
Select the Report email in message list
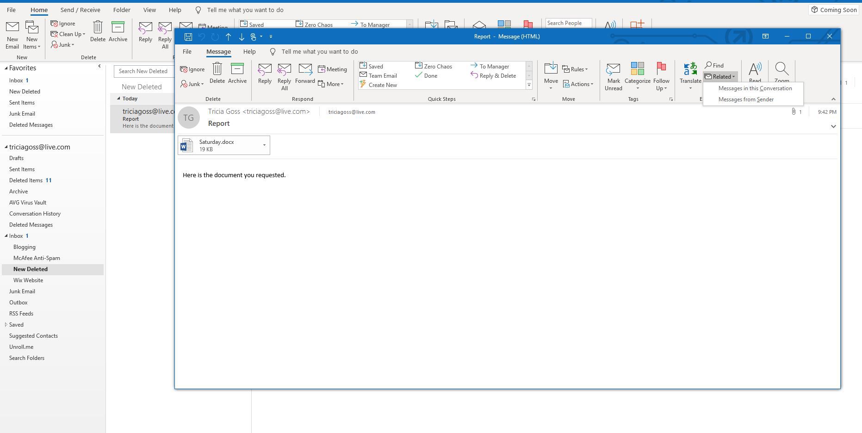click(143, 118)
